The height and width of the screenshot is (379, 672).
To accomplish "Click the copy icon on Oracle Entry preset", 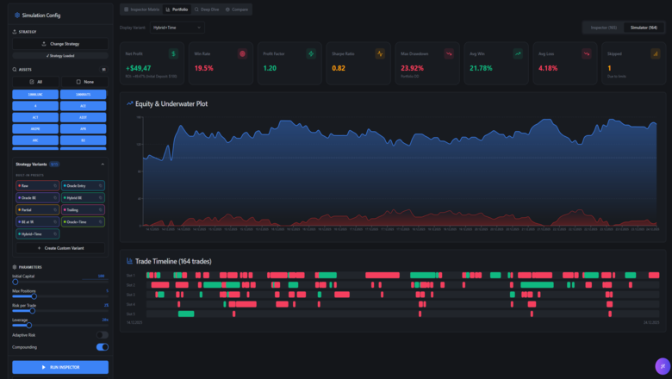I will 101,185.
